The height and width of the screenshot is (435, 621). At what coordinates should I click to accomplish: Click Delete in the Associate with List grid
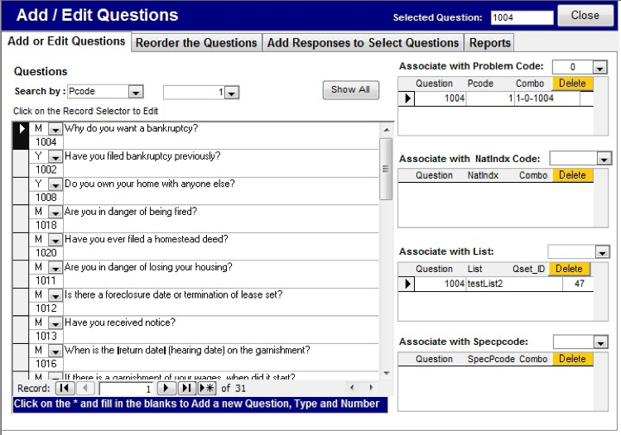[x=569, y=269]
